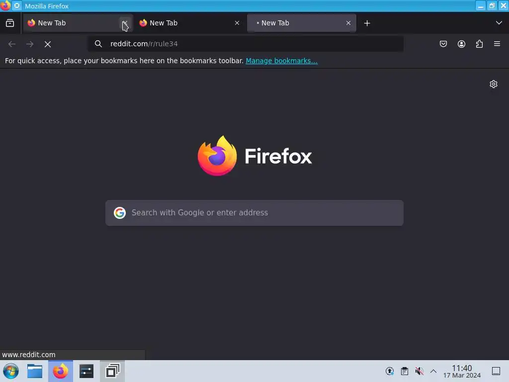Open a new tab with plus button

(367, 23)
